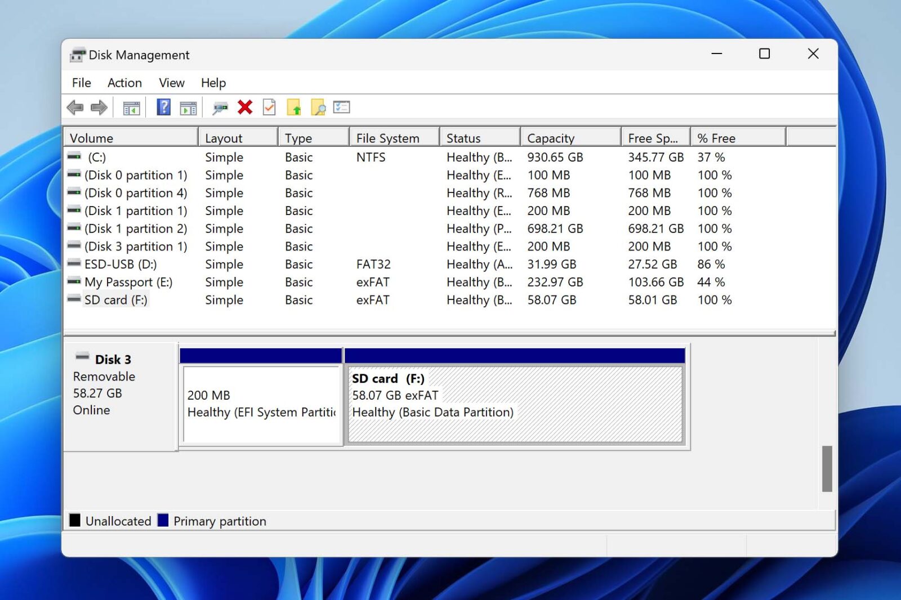Click the Disk Management title bar icon
The image size is (901, 600).
[78, 55]
